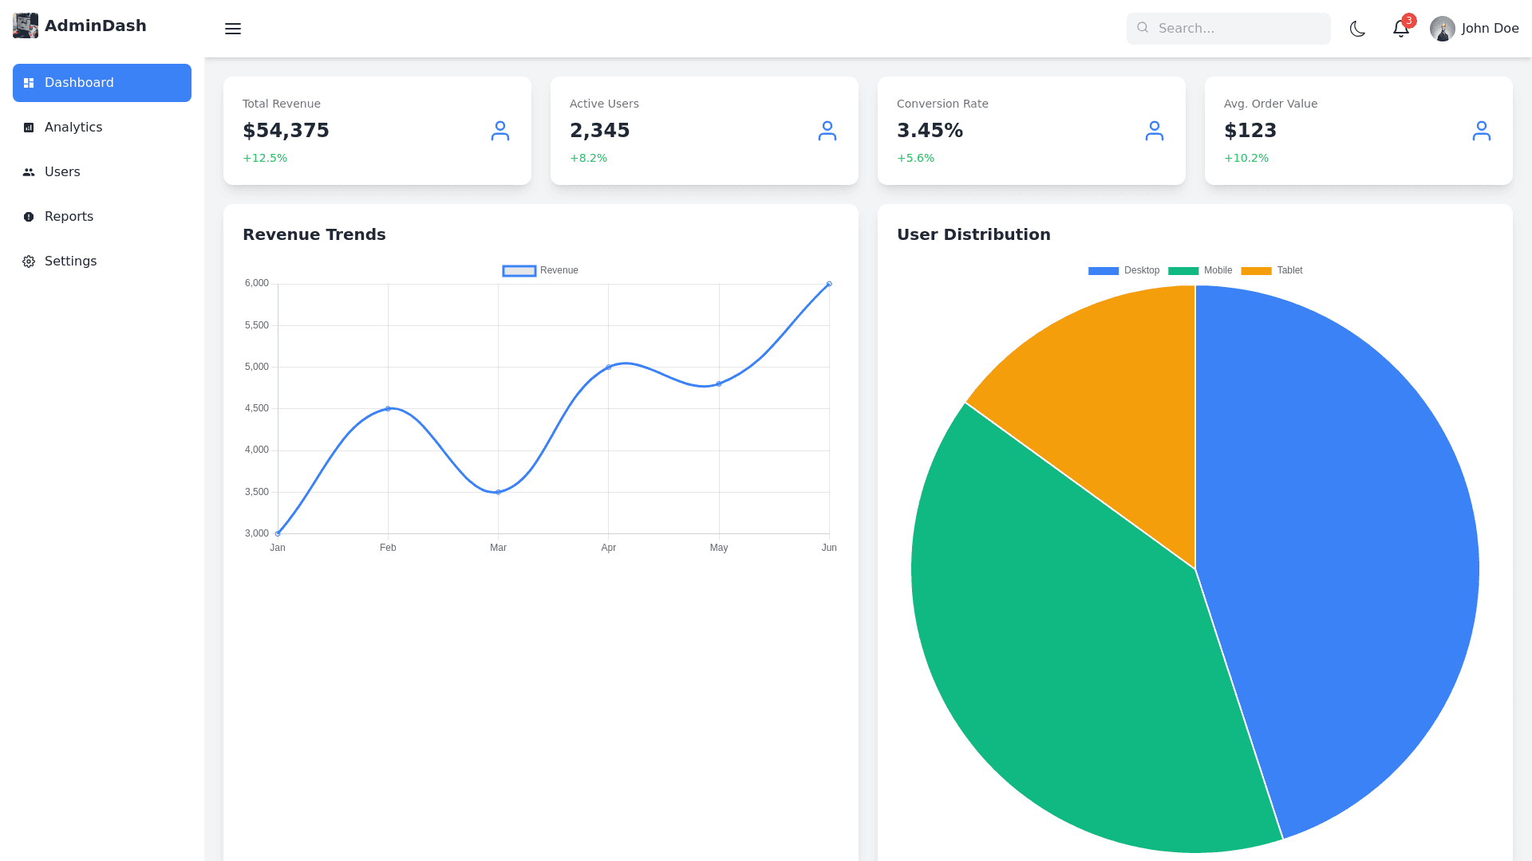Image resolution: width=1532 pixels, height=861 pixels.
Task: Click user icon in Total Revenue card
Action: click(500, 131)
